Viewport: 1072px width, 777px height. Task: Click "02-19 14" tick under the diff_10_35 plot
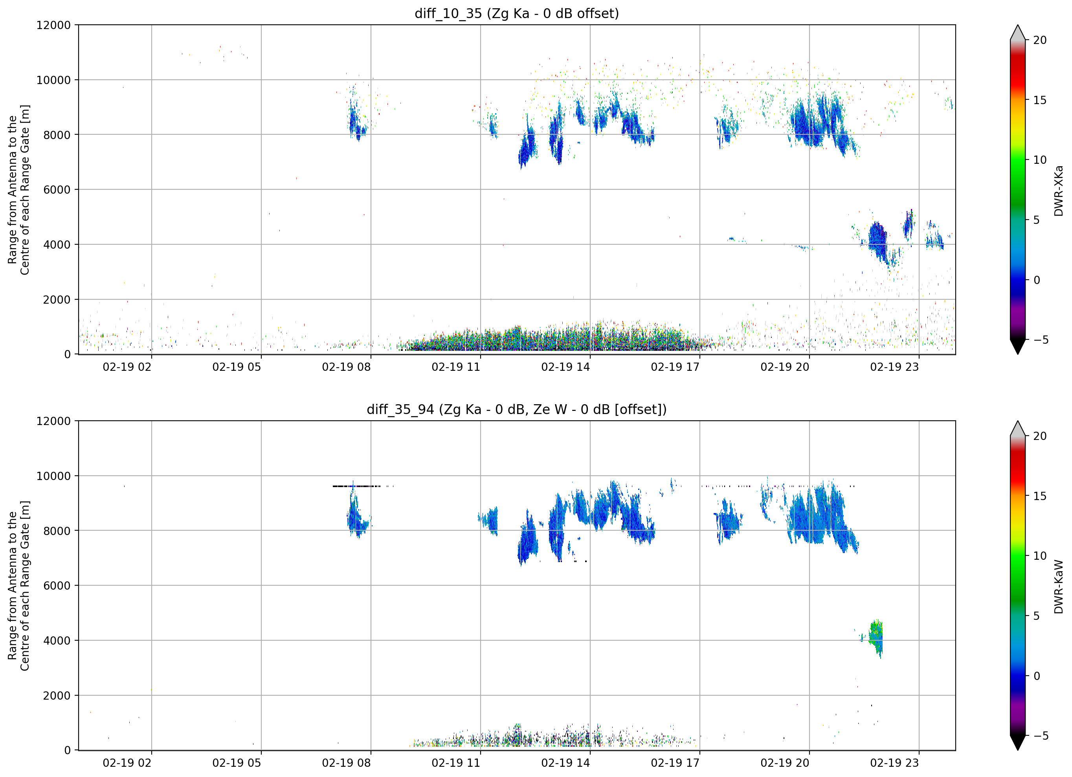click(x=566, y=367)
